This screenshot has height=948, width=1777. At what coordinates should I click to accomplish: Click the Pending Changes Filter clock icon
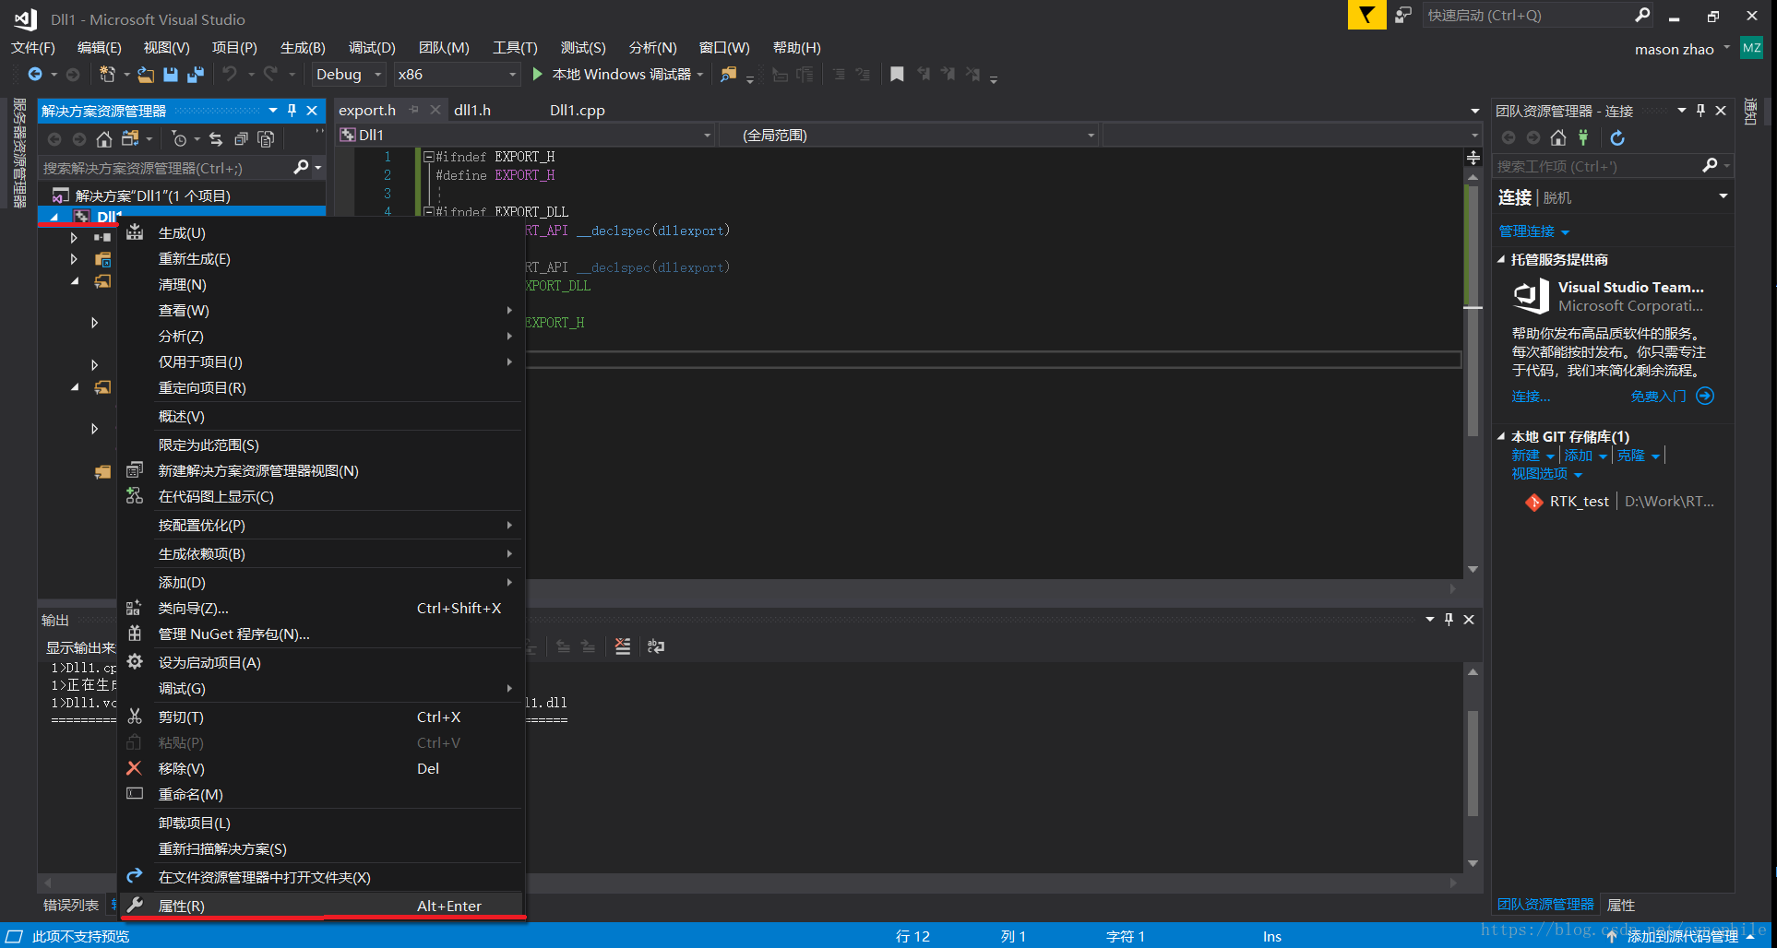click(179, 139)
